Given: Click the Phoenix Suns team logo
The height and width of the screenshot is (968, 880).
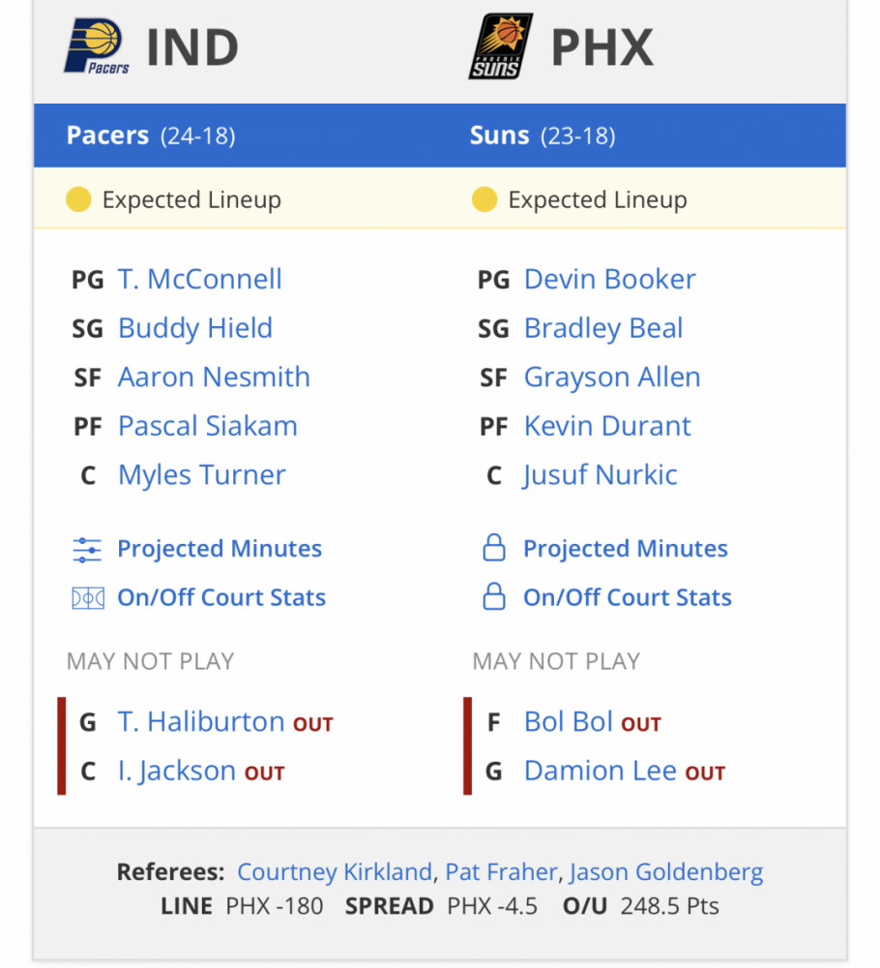Looking at the screenshot, I should [500, 46].
